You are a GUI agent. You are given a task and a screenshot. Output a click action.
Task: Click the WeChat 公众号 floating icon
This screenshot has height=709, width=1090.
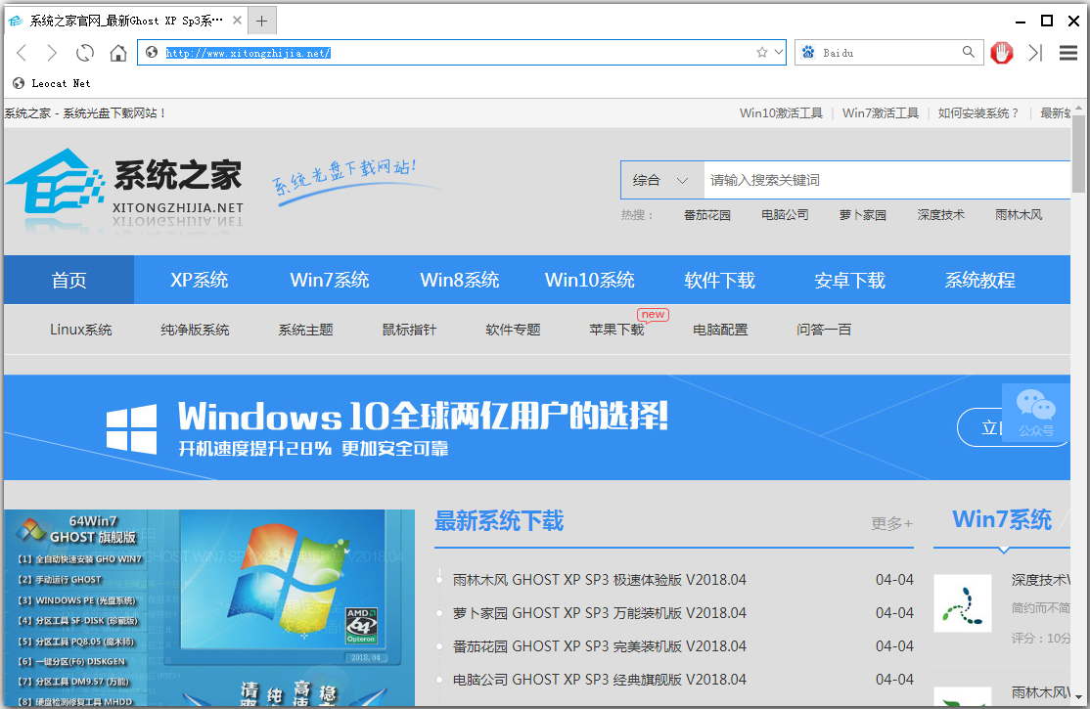(x=1036, y=414)
